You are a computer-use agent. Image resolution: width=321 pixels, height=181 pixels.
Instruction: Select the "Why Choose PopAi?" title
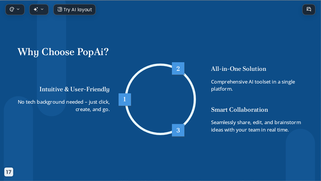point(63,52)
